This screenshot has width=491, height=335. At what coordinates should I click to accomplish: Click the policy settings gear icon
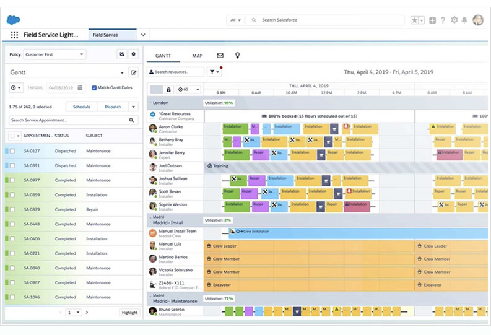click(133, 54)
